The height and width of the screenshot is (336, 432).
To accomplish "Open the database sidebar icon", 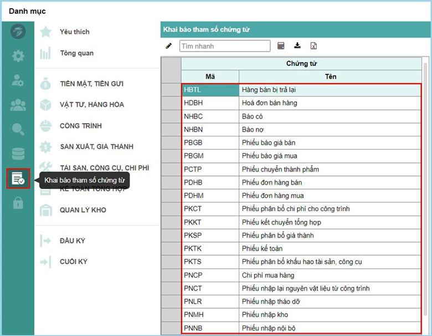I will click(x=18, y=154).
